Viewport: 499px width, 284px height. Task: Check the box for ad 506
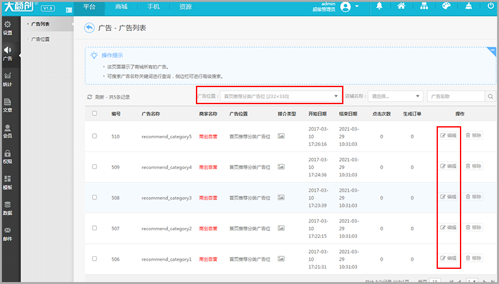pyautogui.click(x=95, y=259)
